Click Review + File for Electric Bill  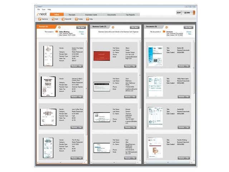coord(184,66)
